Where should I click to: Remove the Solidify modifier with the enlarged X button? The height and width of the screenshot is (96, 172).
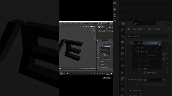pyautogui.click(x=164, y=43)
